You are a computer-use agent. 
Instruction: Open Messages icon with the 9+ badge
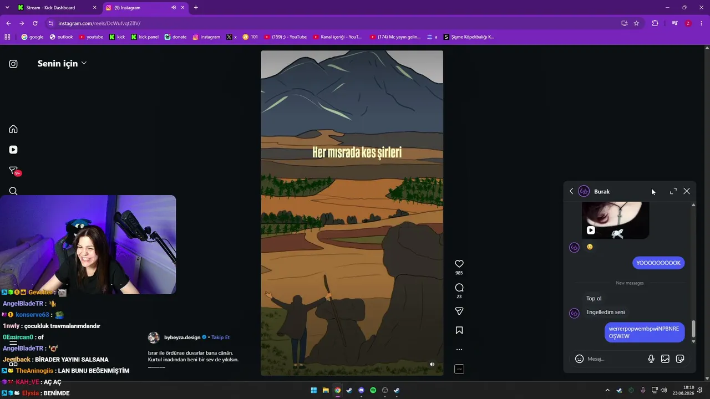pos(14,171)
